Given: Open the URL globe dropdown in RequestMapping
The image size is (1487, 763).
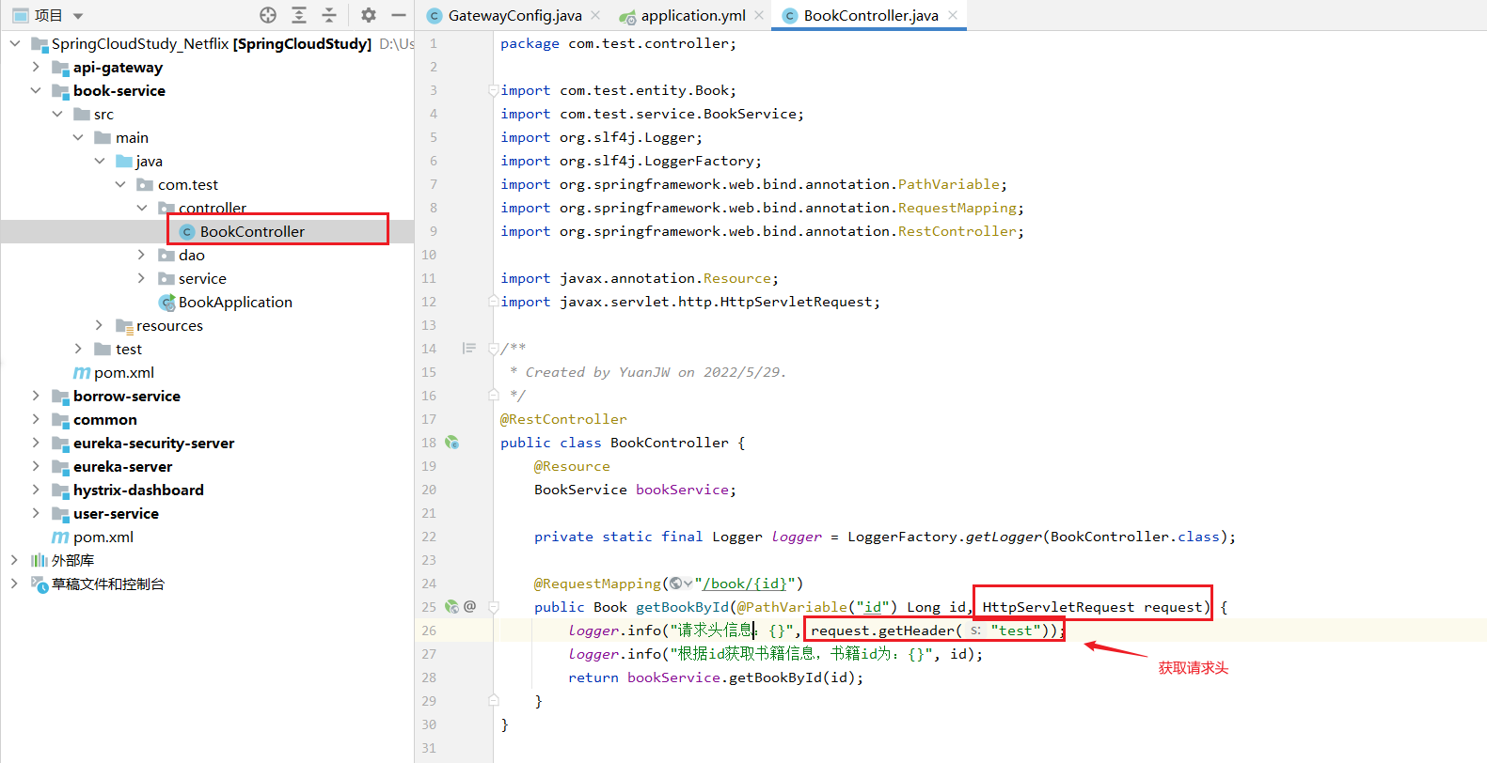Looking at the screenshot, I should (x=681, y=584).
